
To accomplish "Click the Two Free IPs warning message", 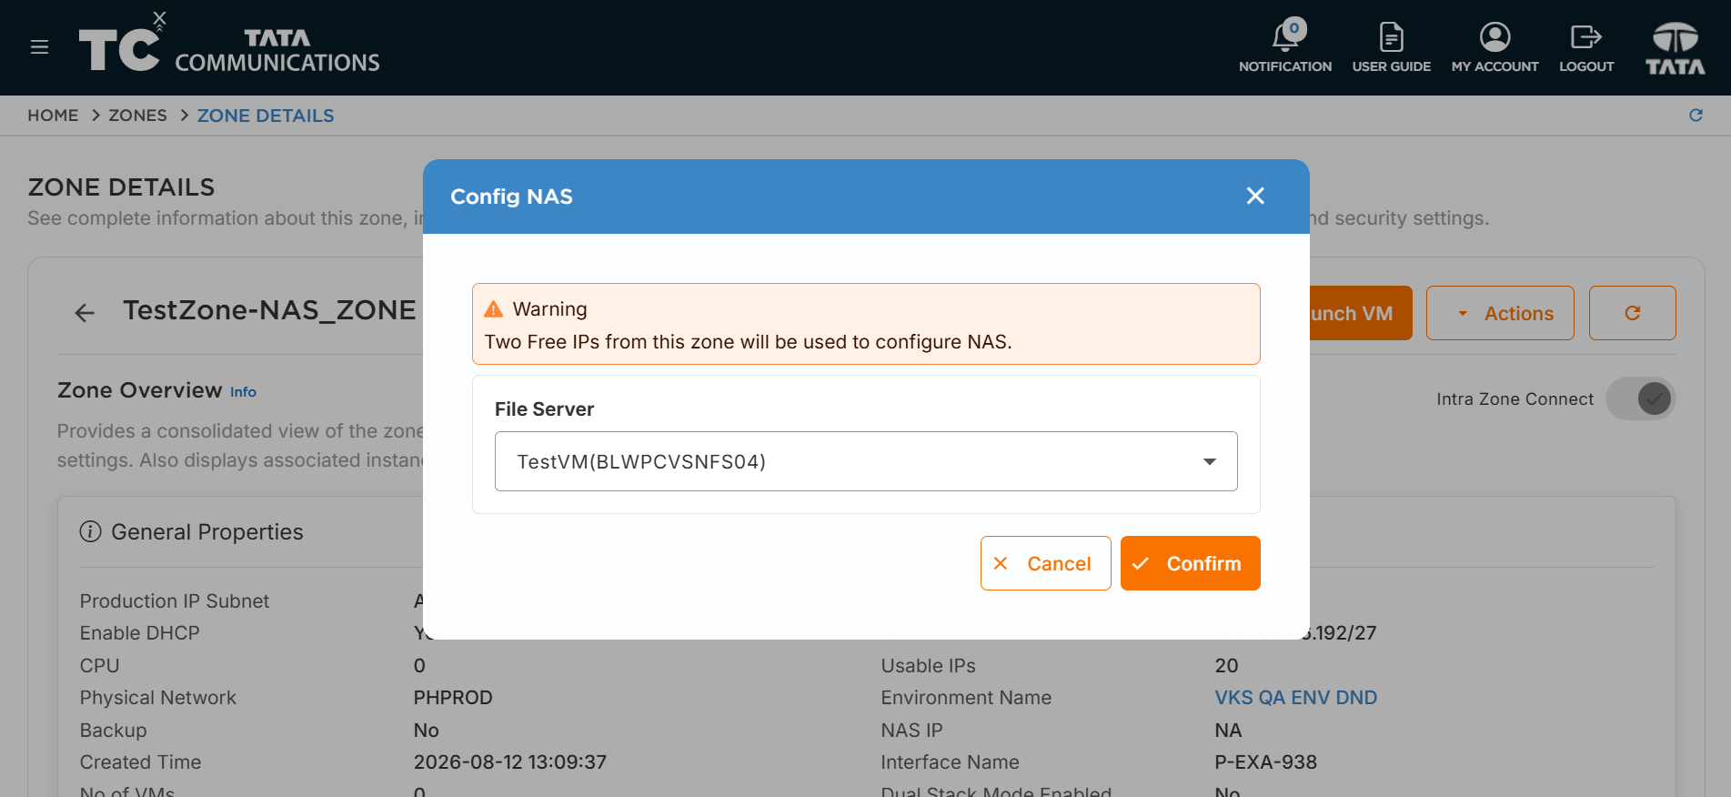I will pos(748,342).
